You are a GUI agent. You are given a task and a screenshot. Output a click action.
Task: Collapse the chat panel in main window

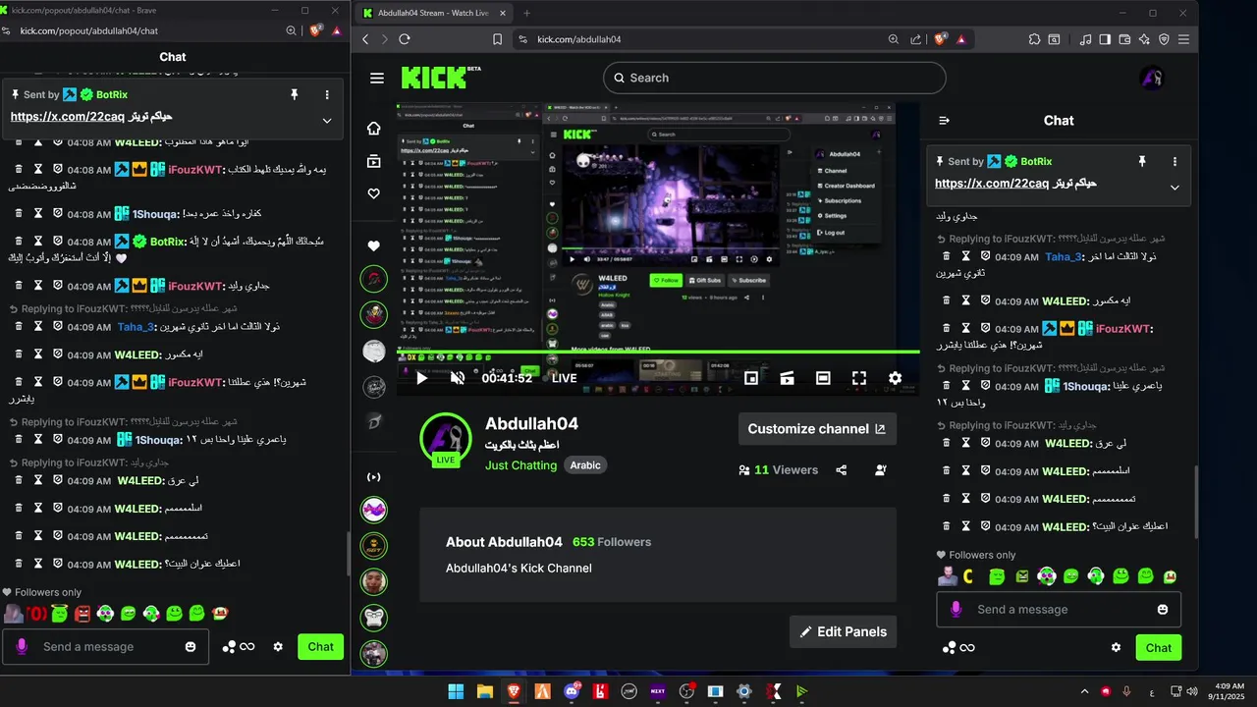tap(945, 121)
